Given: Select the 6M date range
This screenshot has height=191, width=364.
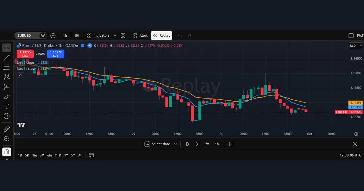Looking at the screenshot, I should [49, 155].
